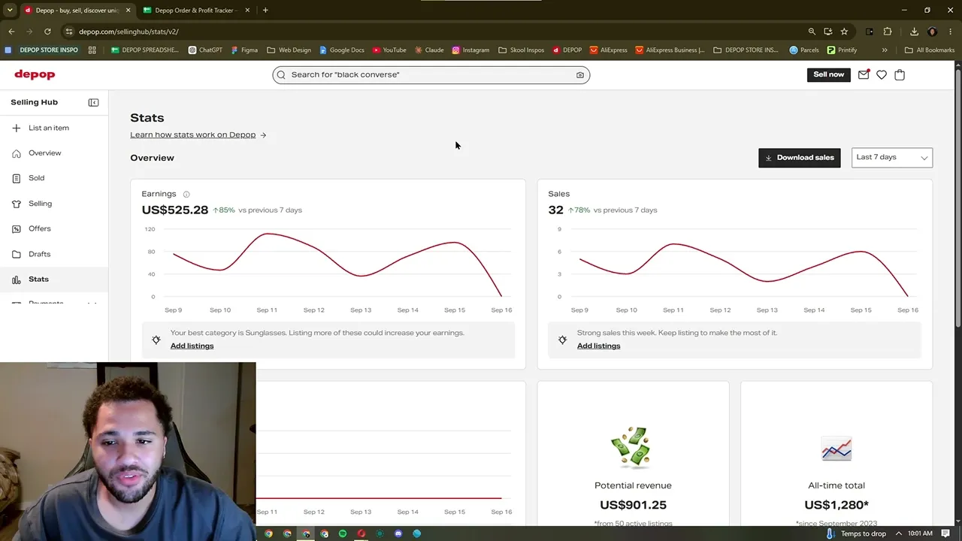Image resolution: width=962 pixels, height=541 pixels.
Task: Open the Figma bookmark
Action: [244, 50]
